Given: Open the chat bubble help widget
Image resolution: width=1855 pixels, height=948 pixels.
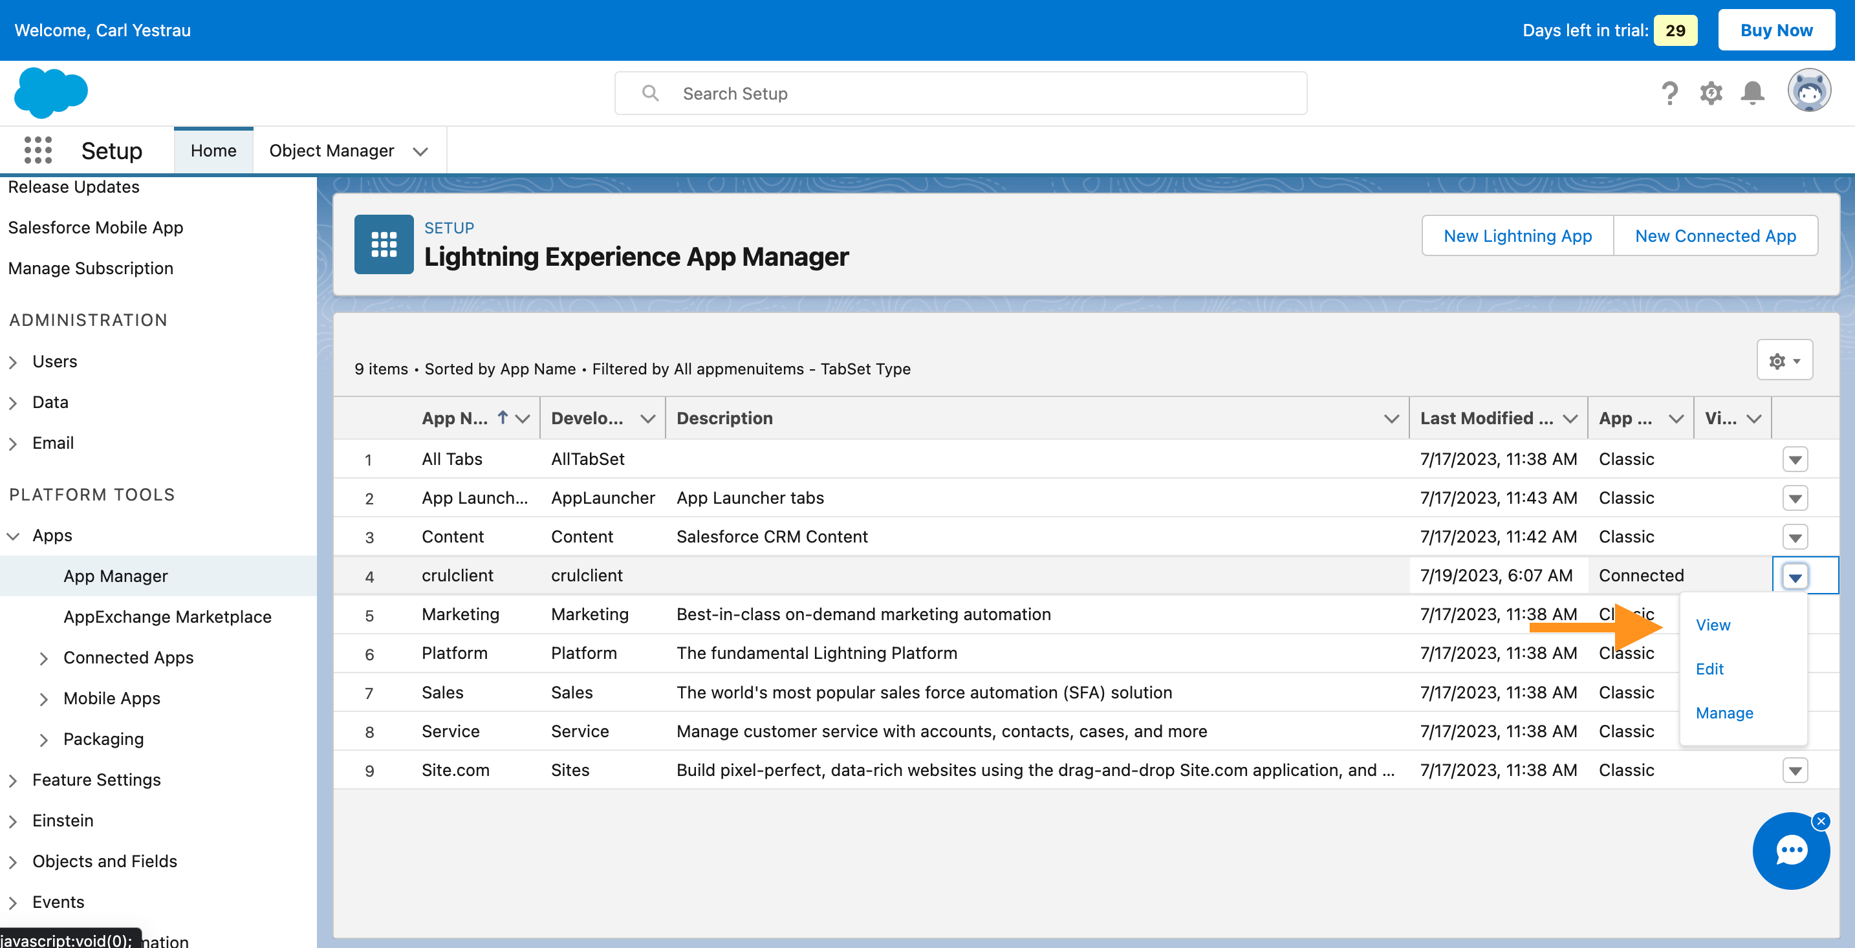Looking at the screenshot, I should tap(1791, 851).
